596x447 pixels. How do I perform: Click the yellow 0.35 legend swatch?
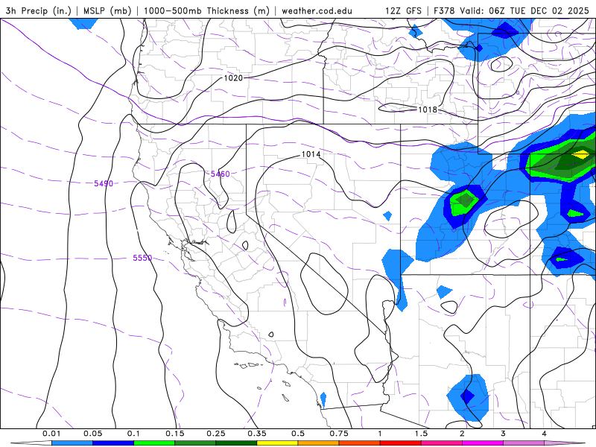[x=277, y=443]
